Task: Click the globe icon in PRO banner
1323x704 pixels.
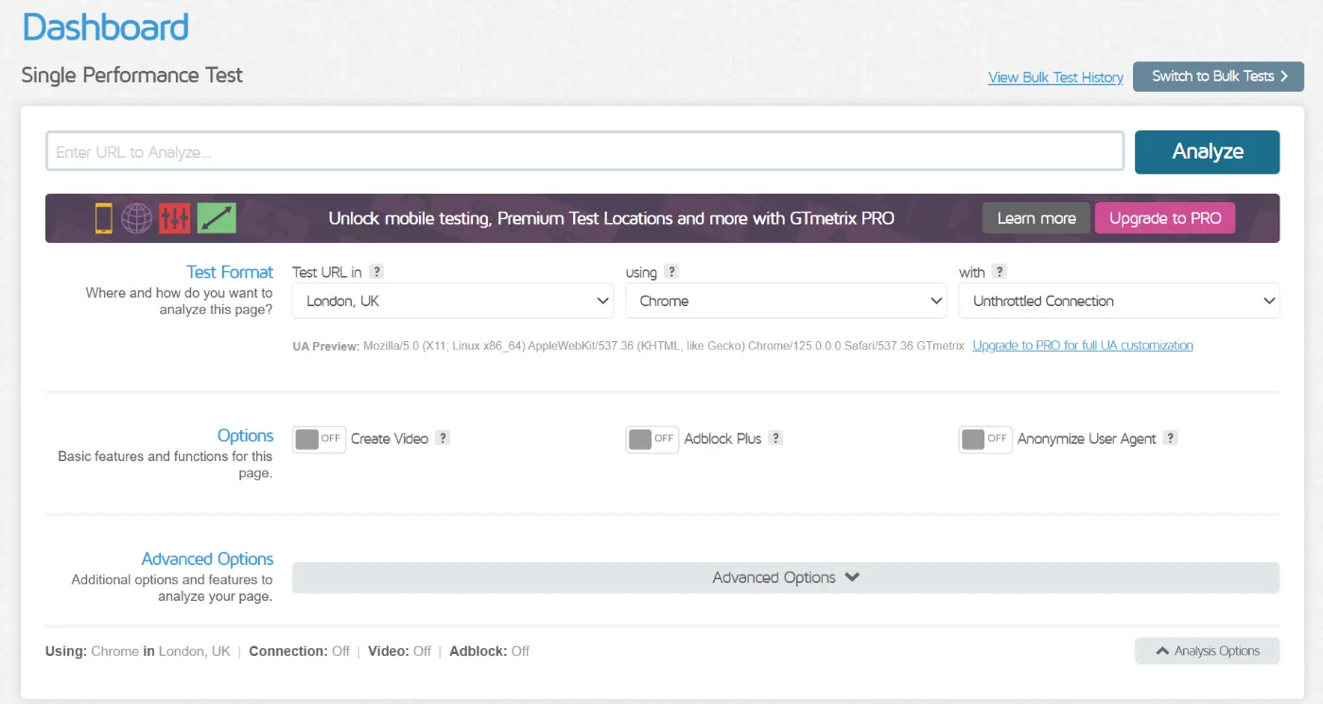Action: click(x=137, y=218)
